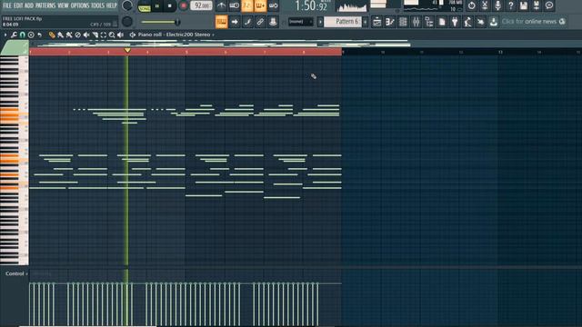Screen dimensions: 582x327
Task: Open the EDIT menu
Action: (18, 5)
